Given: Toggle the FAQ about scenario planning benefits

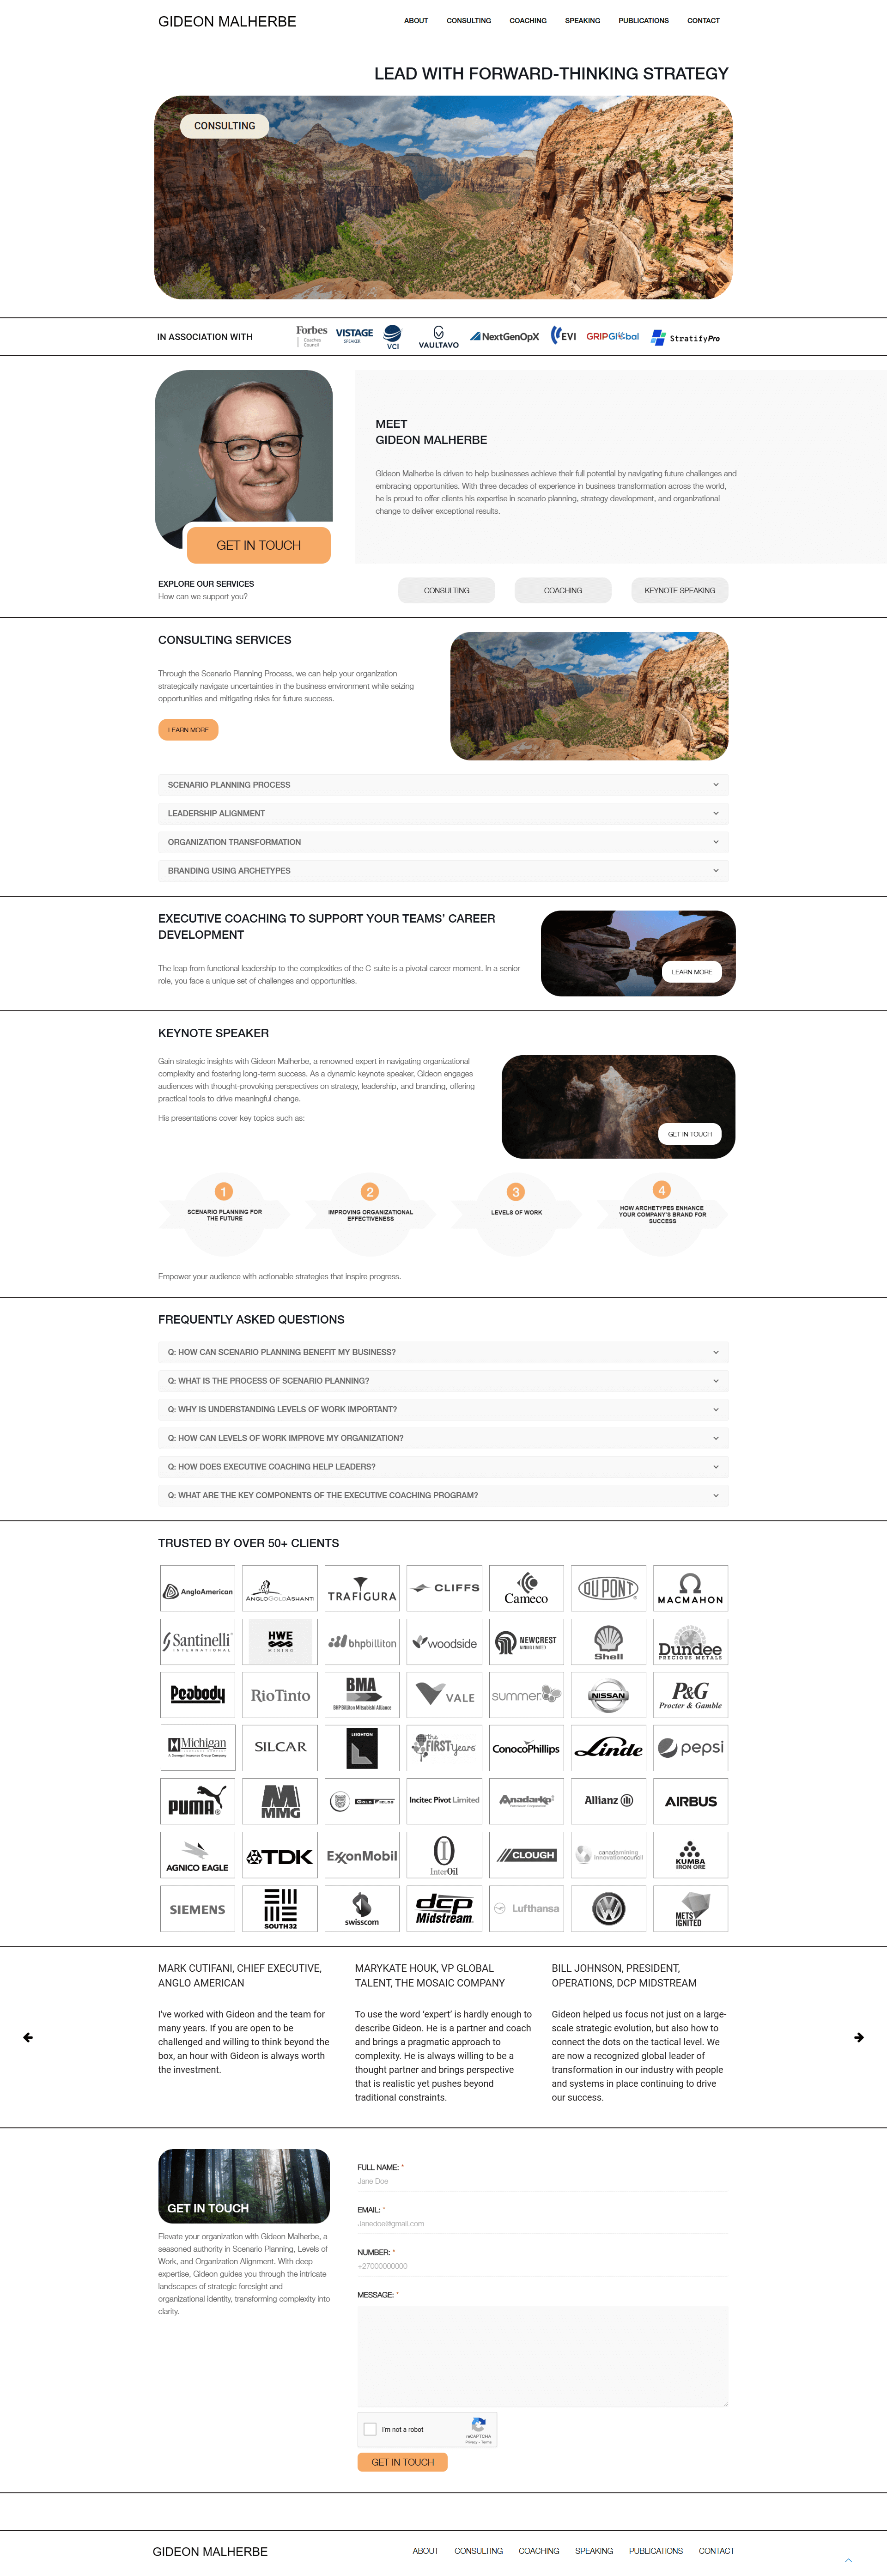Looking at the screenshot, I should coord(443,1352).
